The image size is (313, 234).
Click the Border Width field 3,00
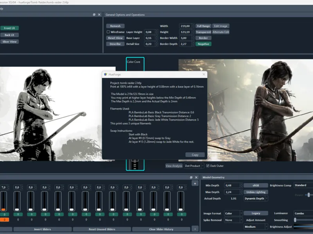point(185,38)
